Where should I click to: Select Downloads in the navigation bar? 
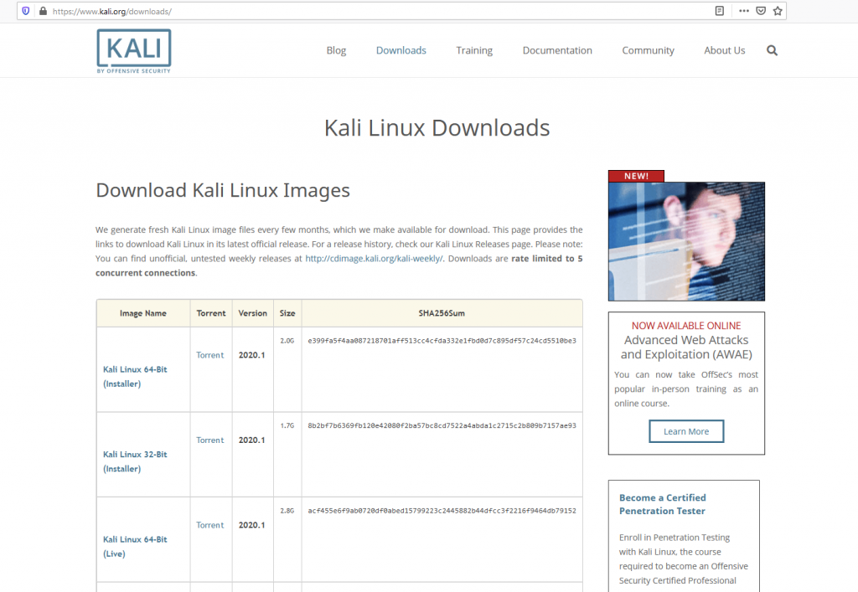pyautogui.click(x=401, y=50)
